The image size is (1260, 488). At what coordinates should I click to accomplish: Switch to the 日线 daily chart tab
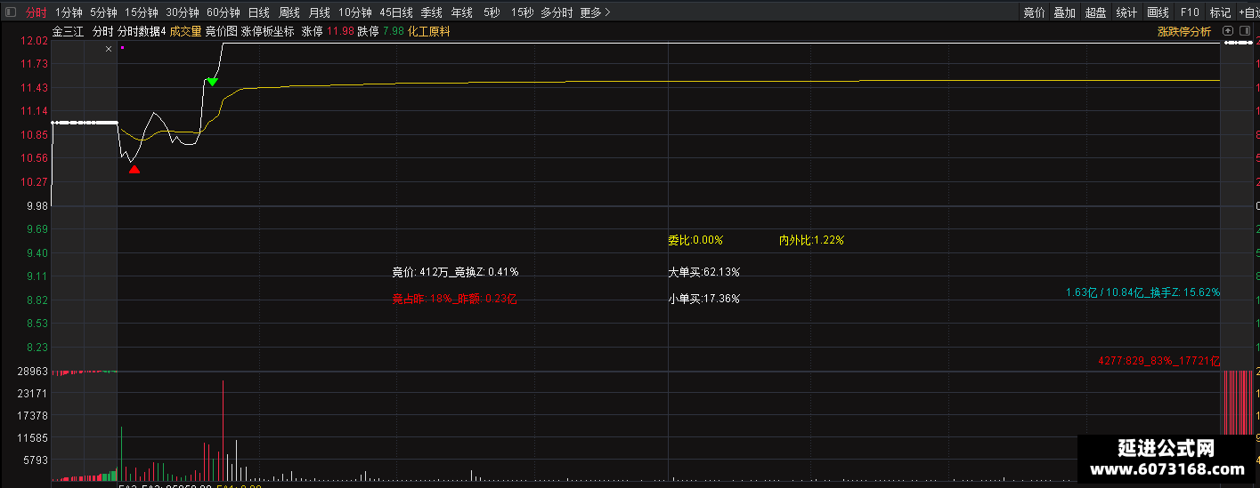click(x=258, y=12)
